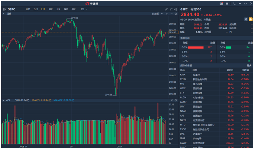Expand chart to fullscreen view
Image resolution: width=254 pixels, height=149 pixels.
tap(171, 9)
